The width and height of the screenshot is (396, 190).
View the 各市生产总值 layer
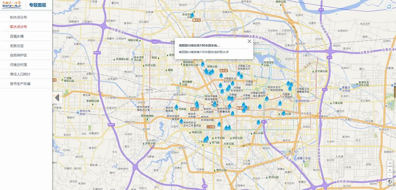20,84
